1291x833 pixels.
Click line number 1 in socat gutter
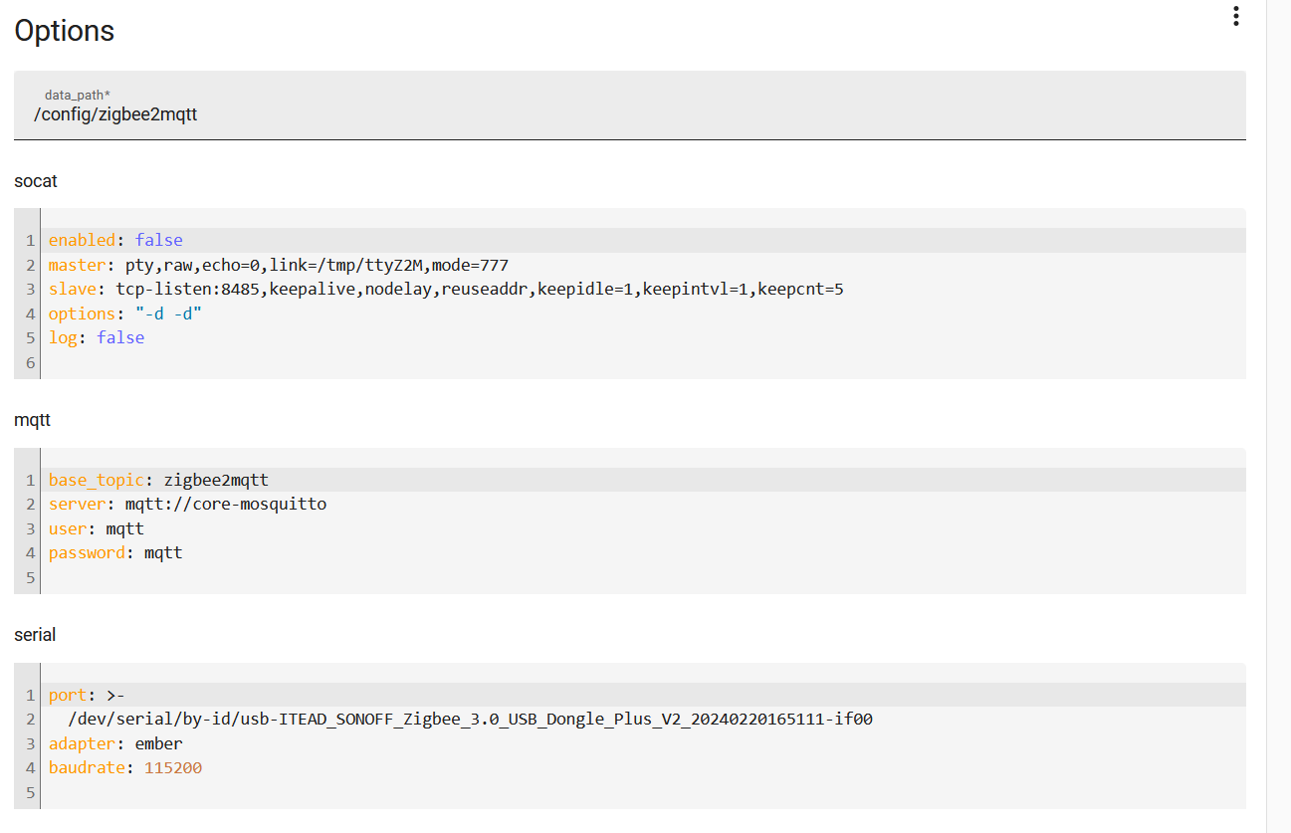[30, 240]
